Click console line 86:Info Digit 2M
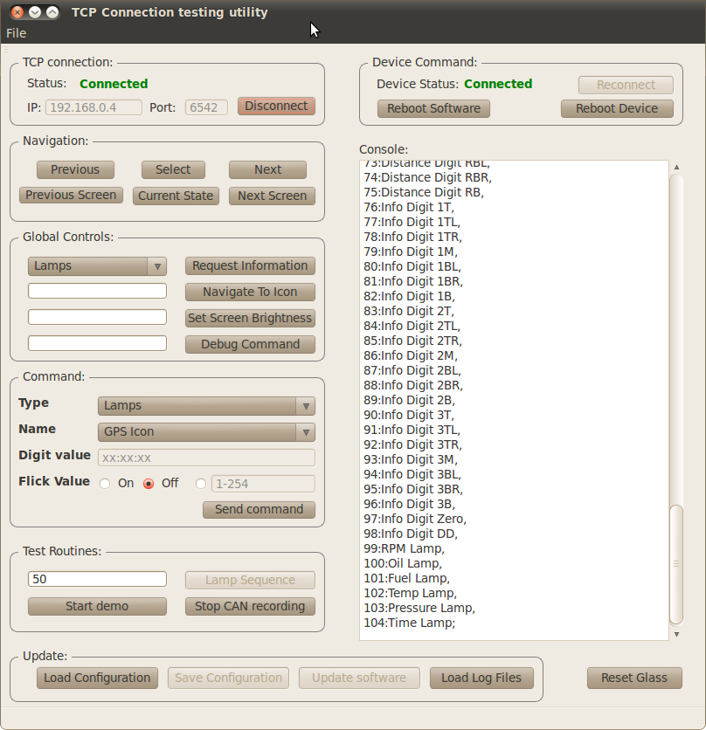 click(x=411, y=355)
